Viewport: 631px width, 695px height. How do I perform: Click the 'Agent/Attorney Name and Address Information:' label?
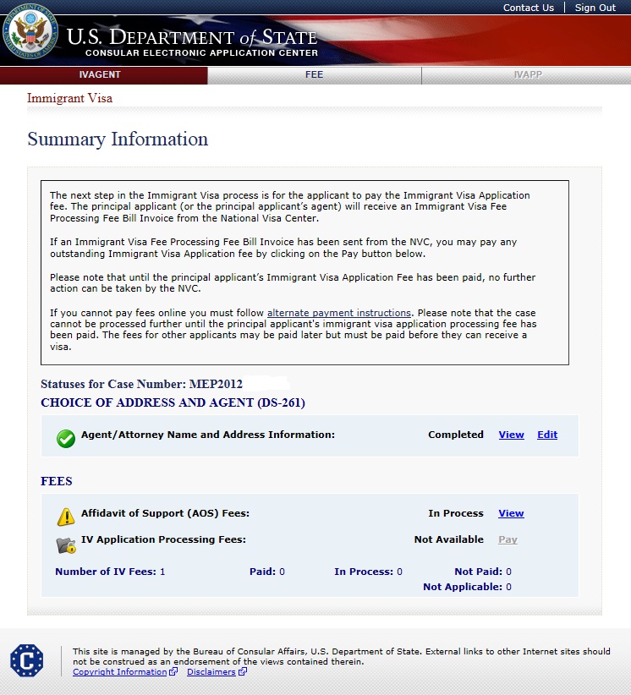[x=208, y=435]
